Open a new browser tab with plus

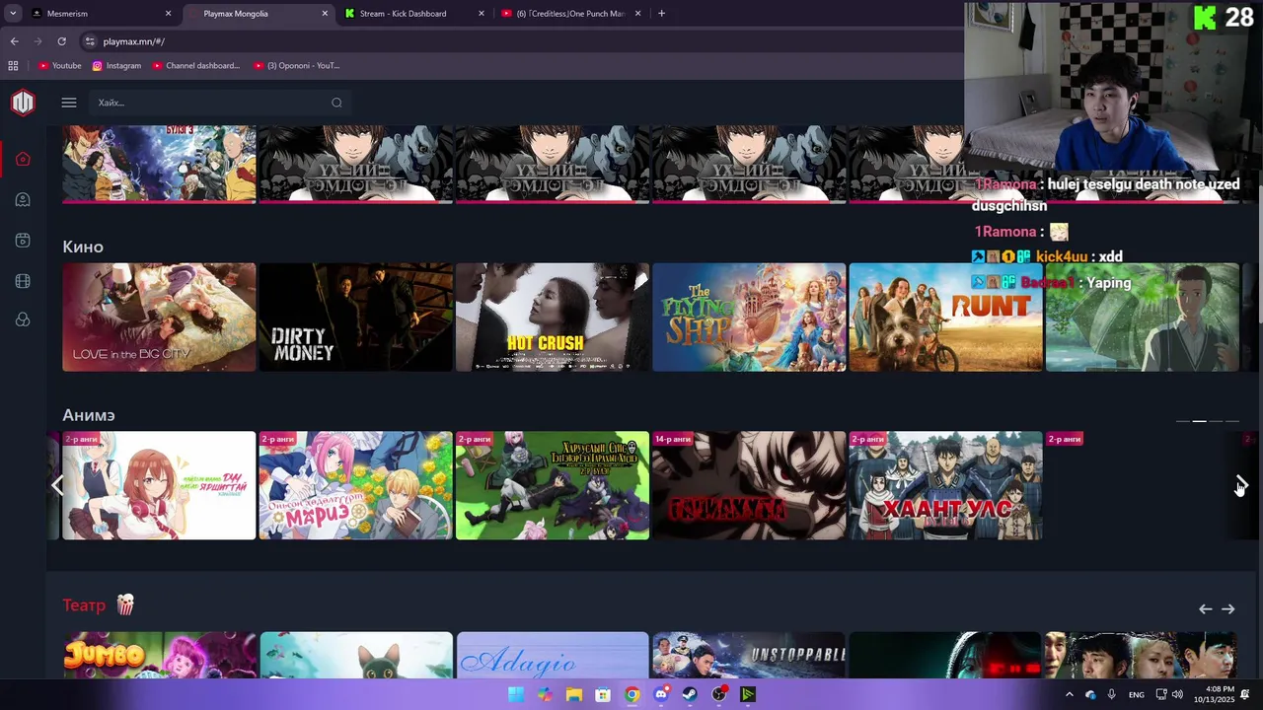click(x=661, y=14)
